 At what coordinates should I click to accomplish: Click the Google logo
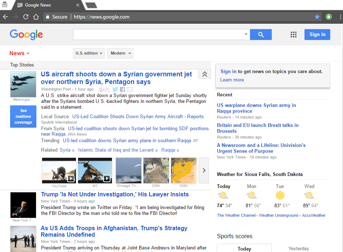pyautogui.click(x=26, y=35)
